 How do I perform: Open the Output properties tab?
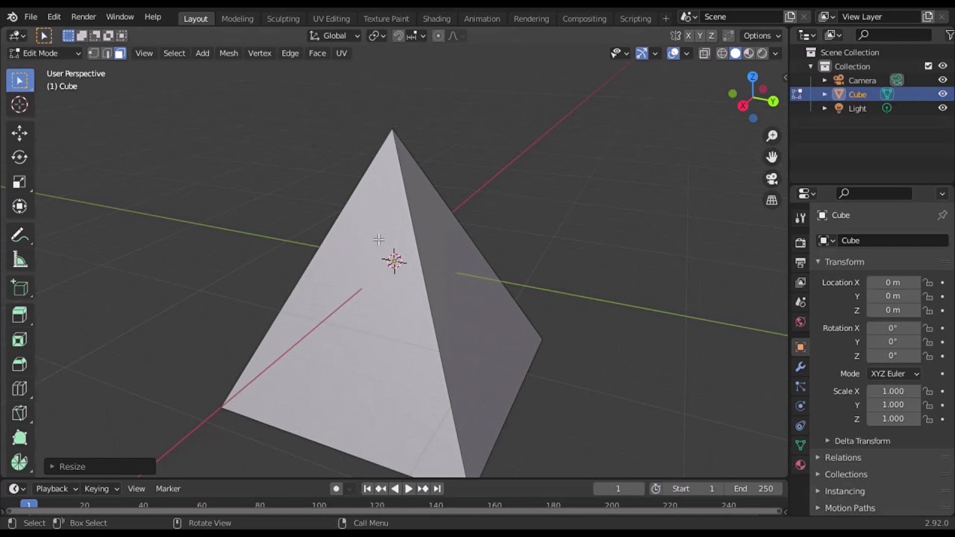[x=801, y=263]
